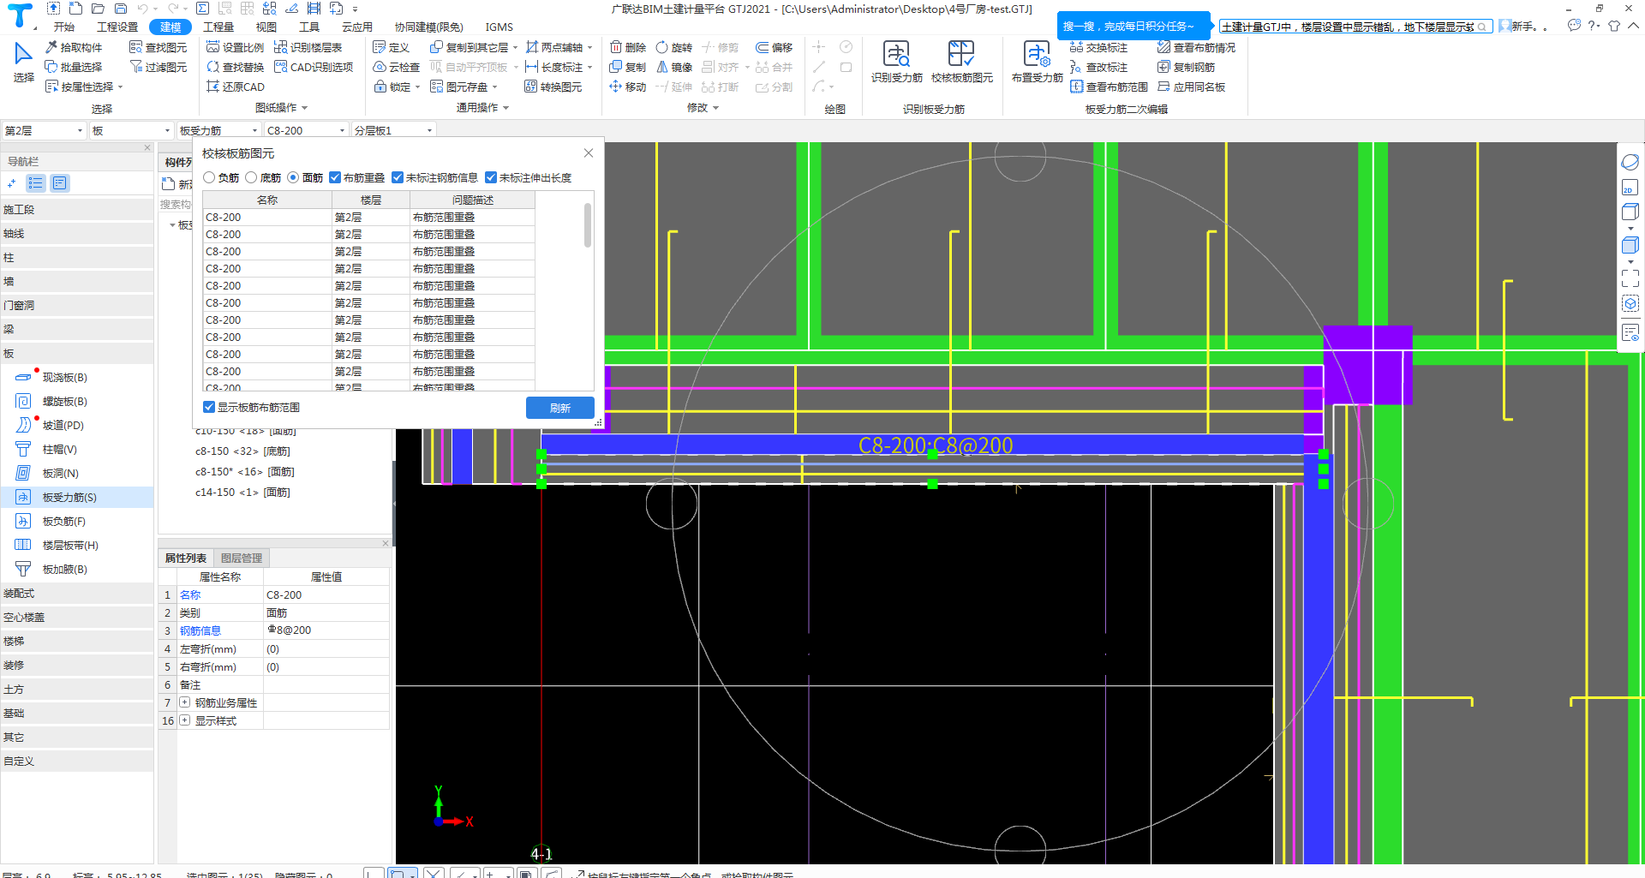The height and width of the screenshot is (878, 1645).
Task: Select list item c8-150 <32> [底筋]
Action: (x=242, y=451)
